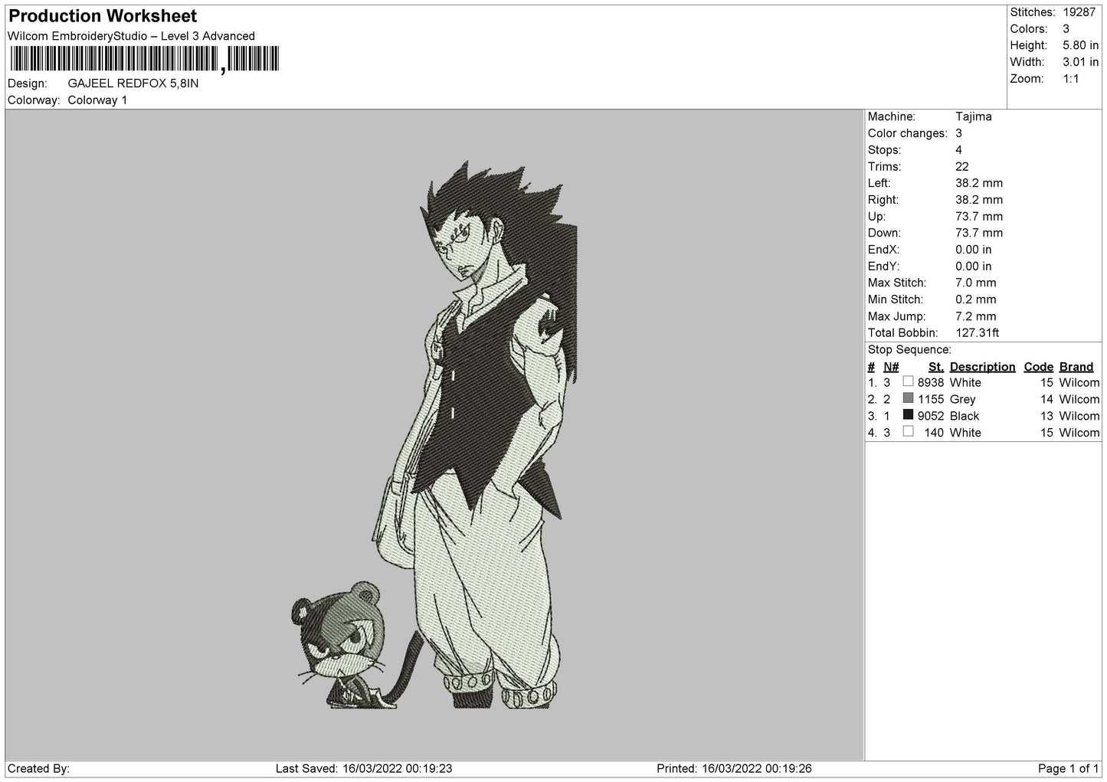Select design name 'GAJEEL REDFOX 5,8IN'

click(133, 83)
